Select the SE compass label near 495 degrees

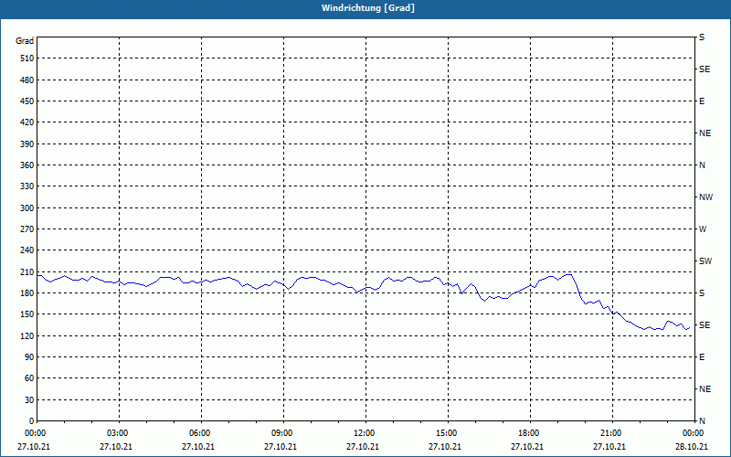[x=705, y=69]
